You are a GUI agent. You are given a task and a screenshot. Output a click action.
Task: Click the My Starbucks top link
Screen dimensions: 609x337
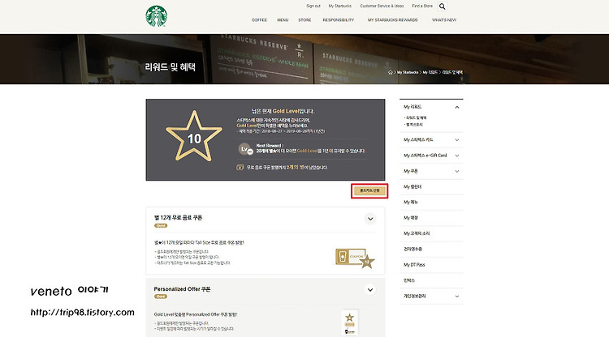pos(340,6)
